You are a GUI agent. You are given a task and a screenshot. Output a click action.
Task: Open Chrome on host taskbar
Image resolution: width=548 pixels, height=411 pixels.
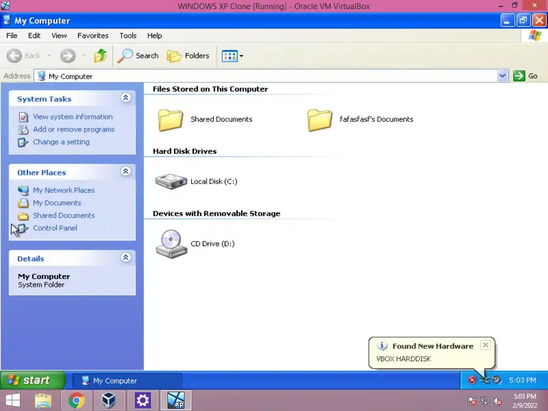pos(76,400)
